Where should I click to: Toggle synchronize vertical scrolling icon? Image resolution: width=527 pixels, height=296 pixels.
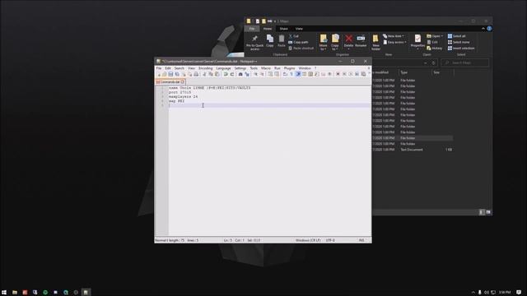tap(270, 74)
